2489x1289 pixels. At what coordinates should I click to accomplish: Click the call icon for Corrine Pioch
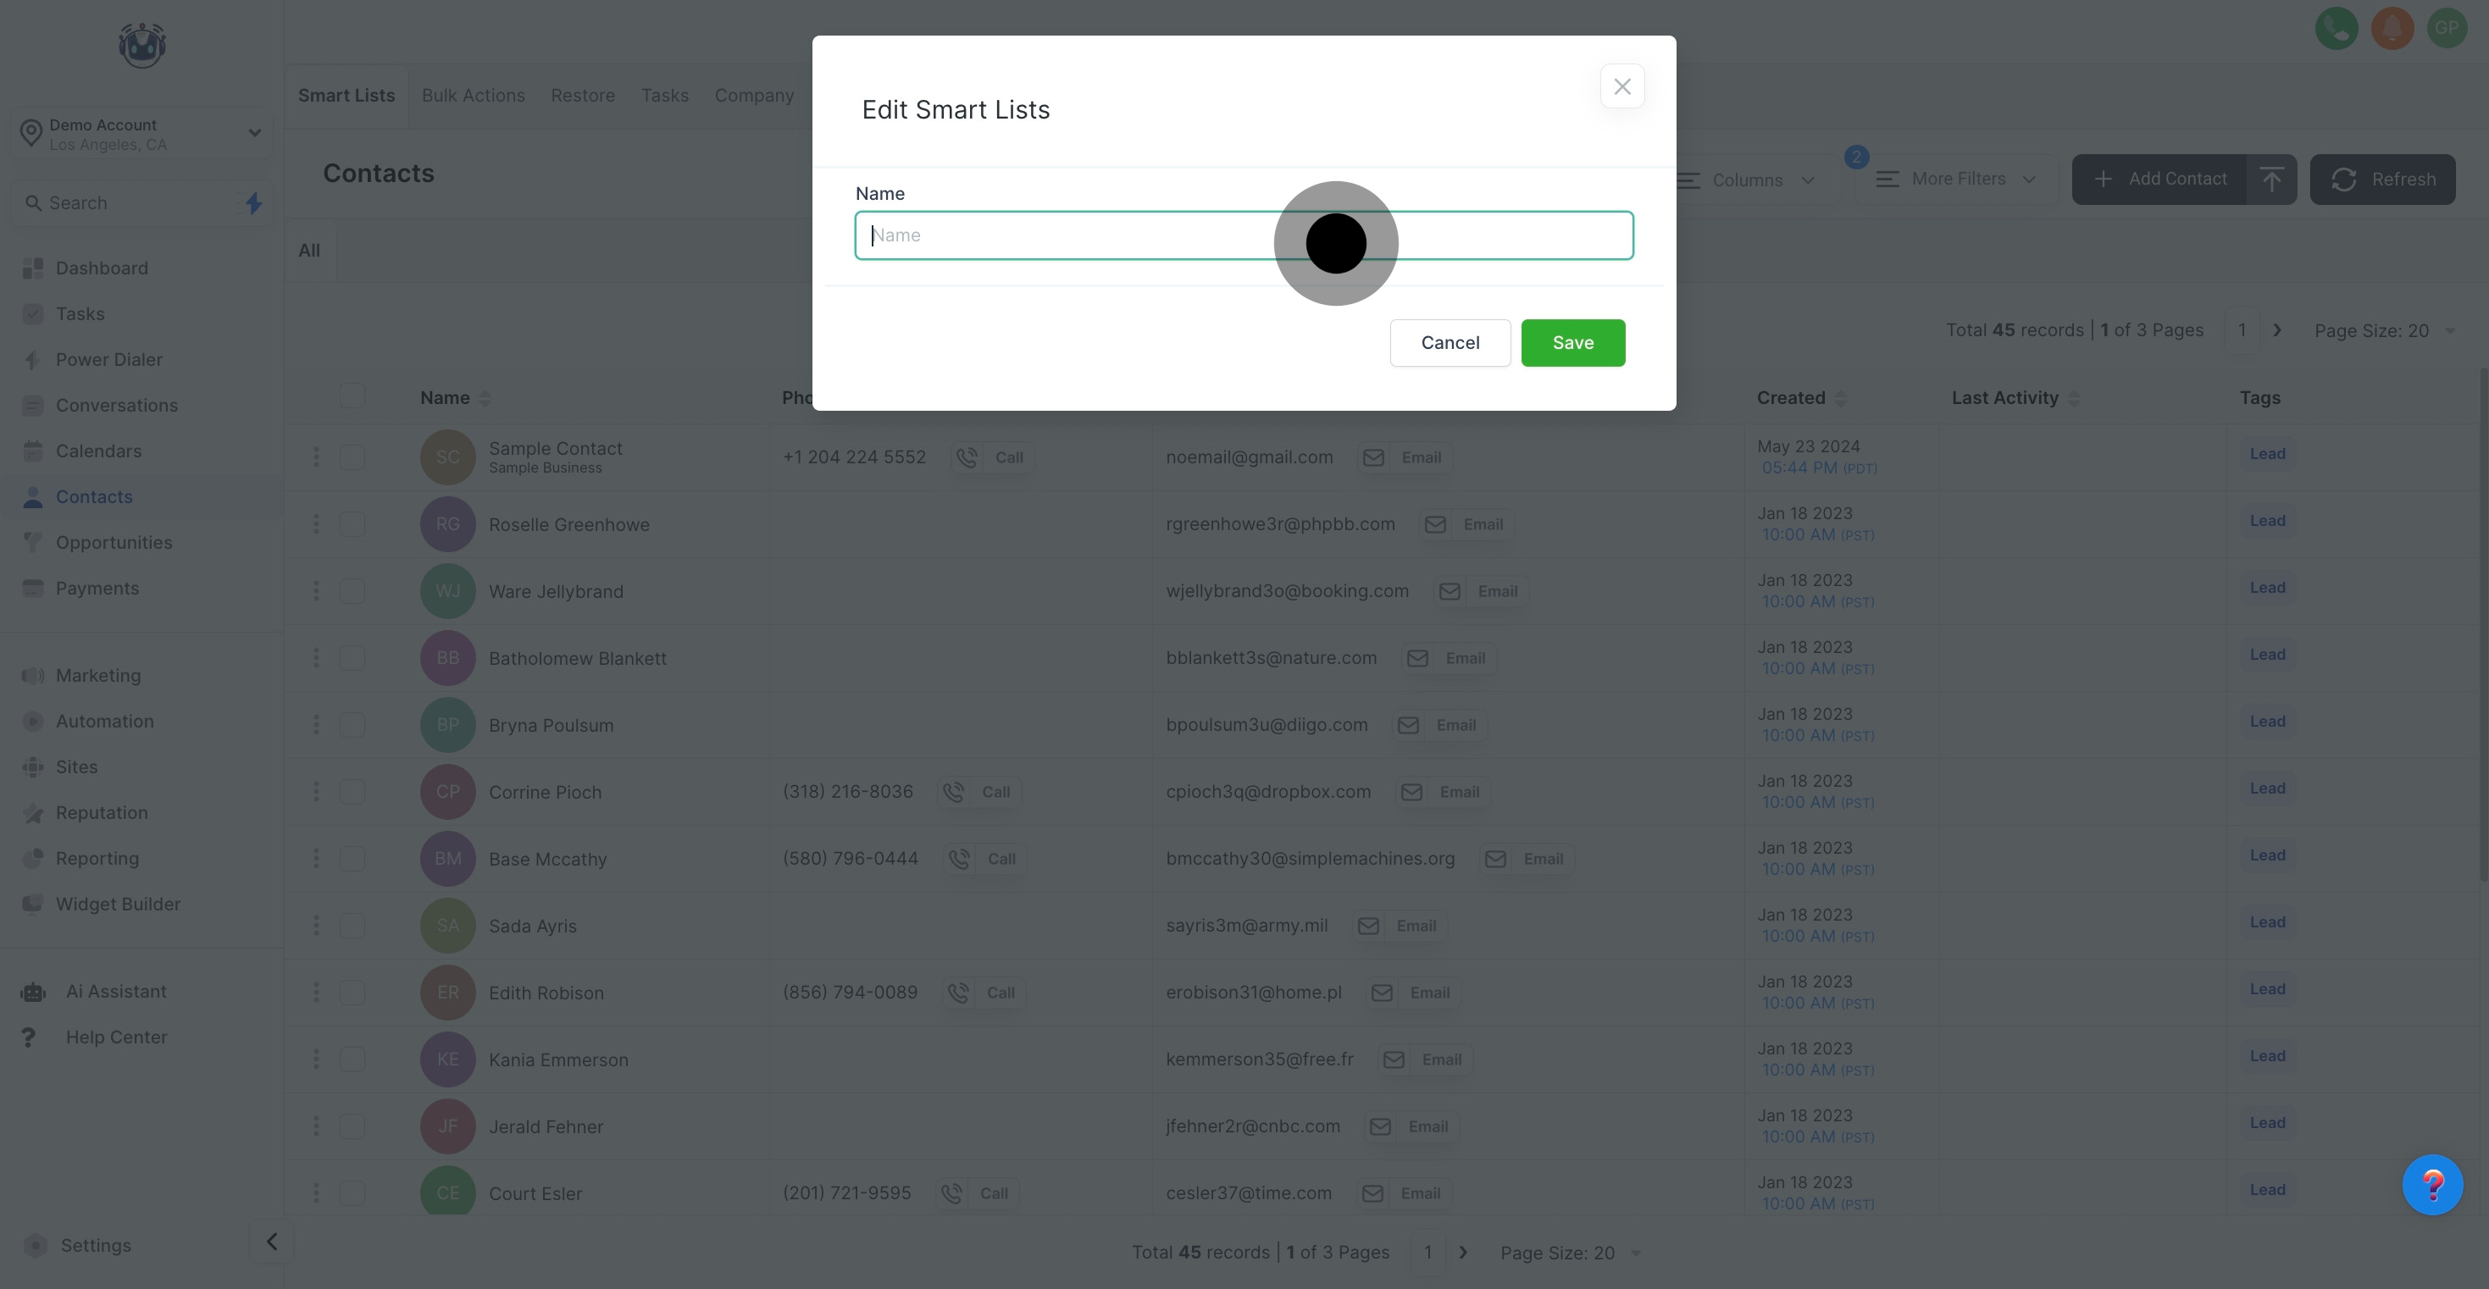pyautogui.click(x=954, y=793)
